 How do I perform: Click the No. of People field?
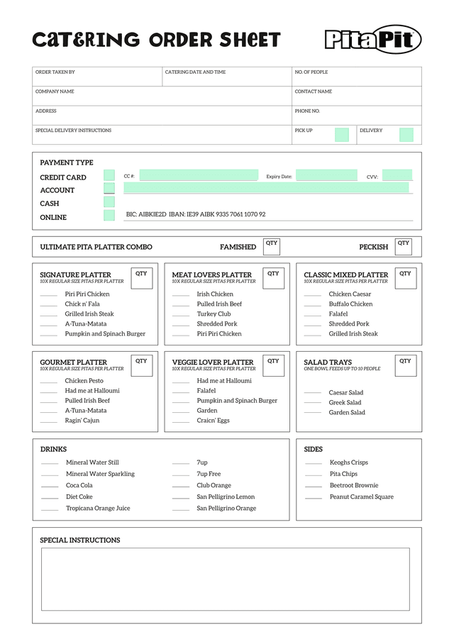click(357, 77)
